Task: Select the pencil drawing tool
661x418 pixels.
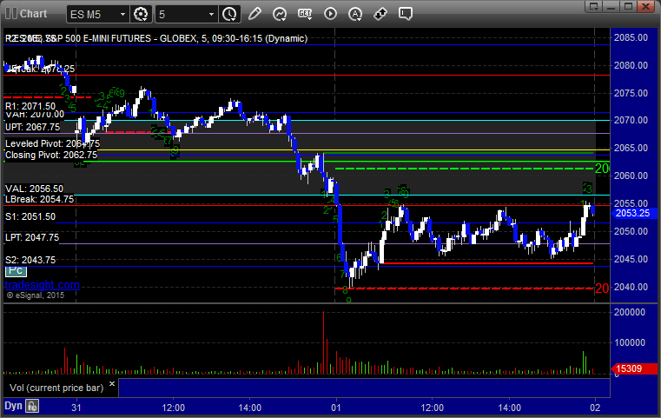Action: pos(254,14)
